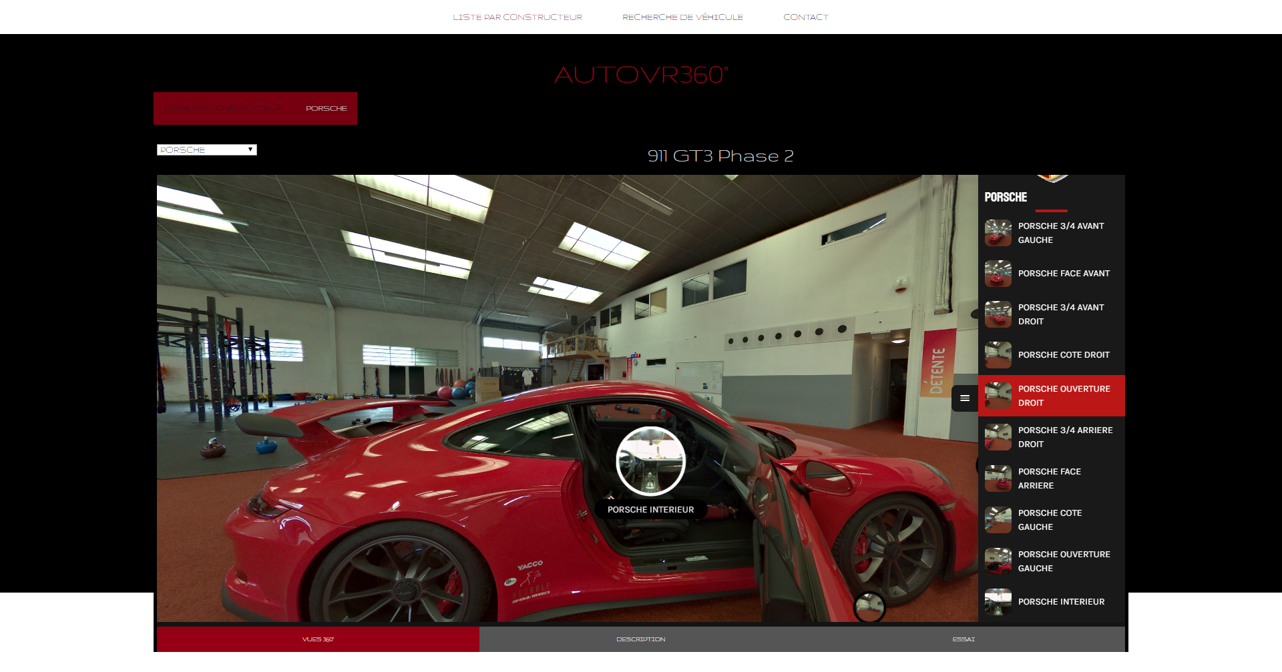The image size is (1282, 672).
Task: Open the sidebar hamburger menu toggle
Action: coord(964,398)
